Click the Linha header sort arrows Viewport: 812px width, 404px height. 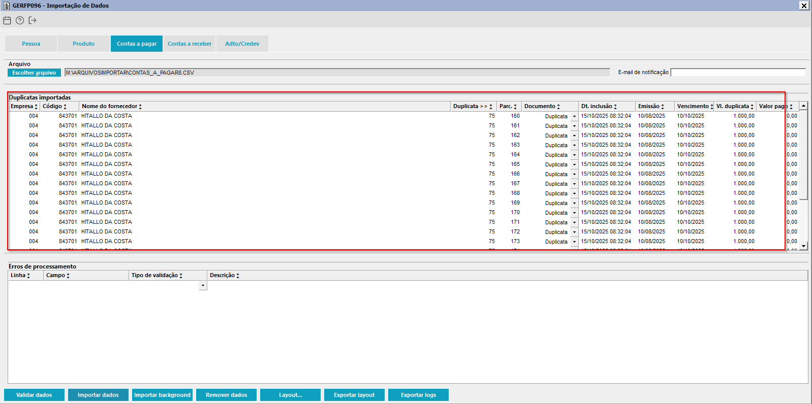pyautogui.click(x=28, y=276)
